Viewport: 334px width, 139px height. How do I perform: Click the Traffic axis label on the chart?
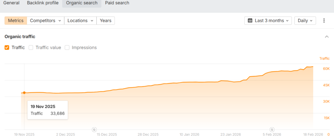324,58
